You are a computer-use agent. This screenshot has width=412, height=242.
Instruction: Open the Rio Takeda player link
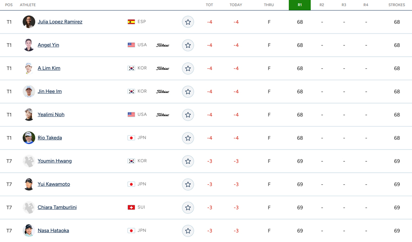click(49, 138)
